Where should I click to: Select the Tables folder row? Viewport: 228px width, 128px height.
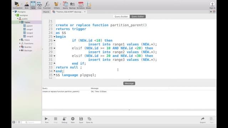(27, 22)
